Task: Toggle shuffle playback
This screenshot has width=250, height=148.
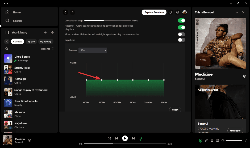Action: [110, 138]
